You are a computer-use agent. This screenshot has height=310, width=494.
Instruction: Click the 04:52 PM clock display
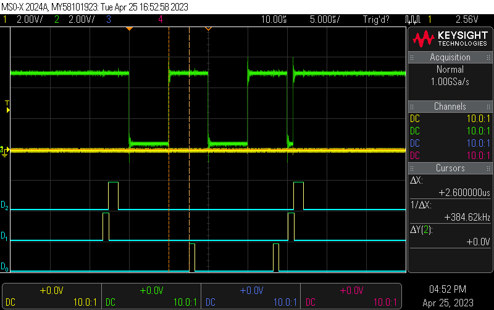[x=448, y=289]
